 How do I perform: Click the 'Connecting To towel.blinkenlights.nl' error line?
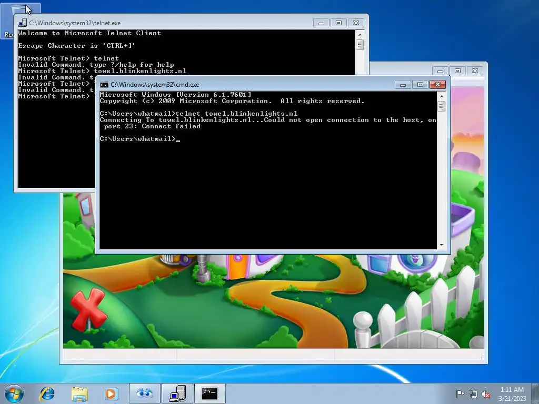pyautogui.click(x=268, y=120)
